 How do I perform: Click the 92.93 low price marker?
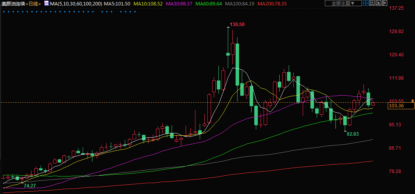coord(353,134)
